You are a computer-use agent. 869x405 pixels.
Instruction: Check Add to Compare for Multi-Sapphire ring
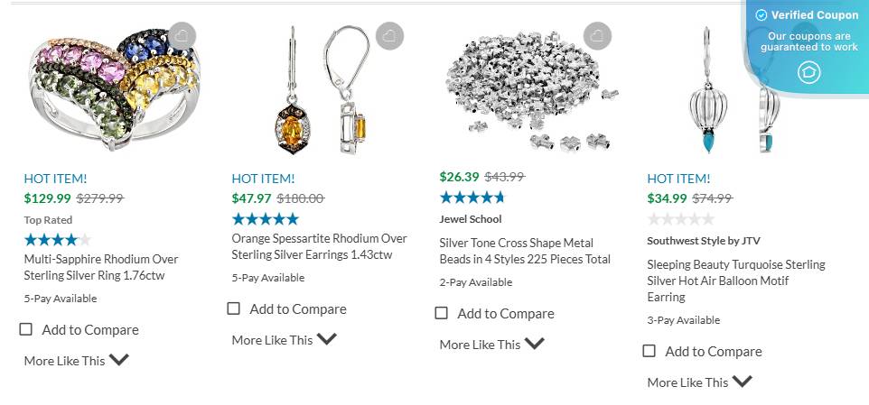[x=26, y=329]
